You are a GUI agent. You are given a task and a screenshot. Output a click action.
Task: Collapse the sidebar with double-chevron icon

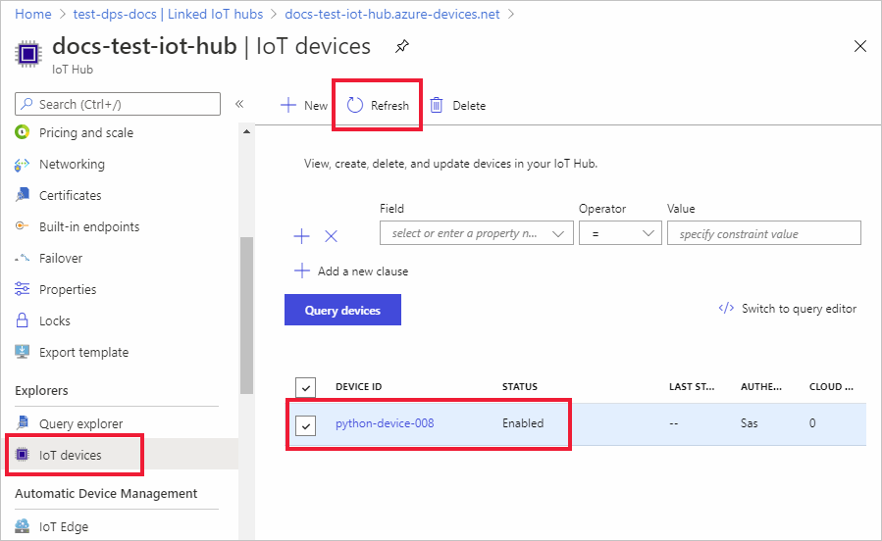click(239, 104)
